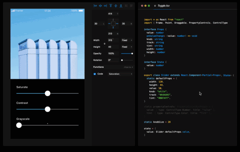Click the Width value input field
This screenshot has width=240, height=152.
point(113,40)
